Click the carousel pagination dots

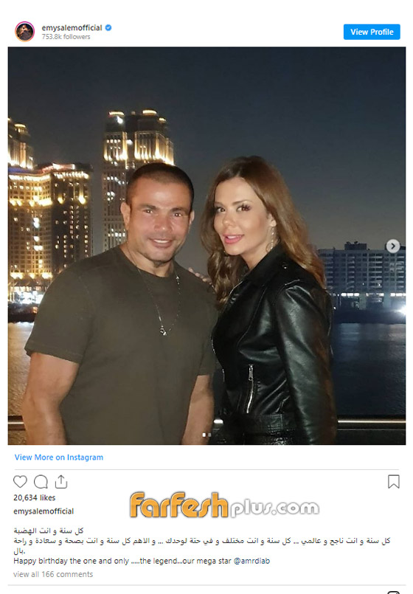[x=206, y=435]
